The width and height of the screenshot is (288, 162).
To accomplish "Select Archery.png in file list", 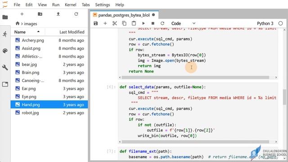I will tap(49, 40).
